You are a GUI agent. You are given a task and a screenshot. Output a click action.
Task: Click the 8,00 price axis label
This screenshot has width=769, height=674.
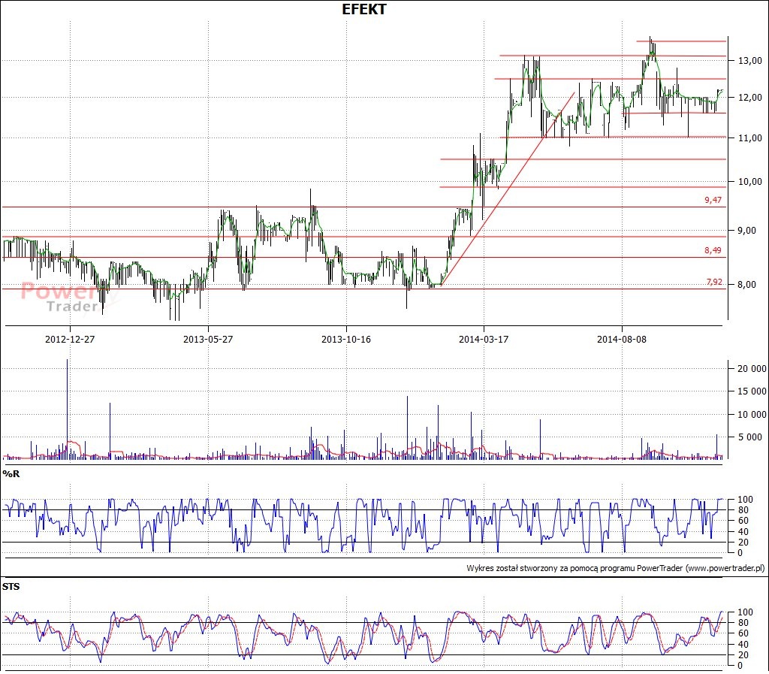[747, 285]
